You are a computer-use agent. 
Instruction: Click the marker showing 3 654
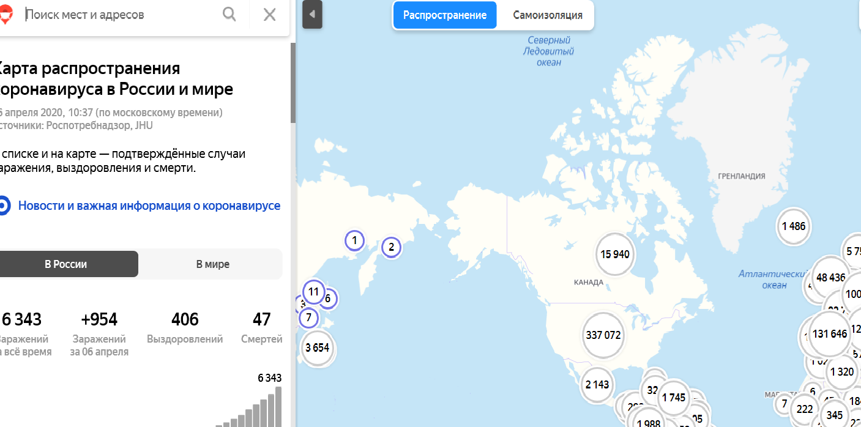tap(317, 348)
